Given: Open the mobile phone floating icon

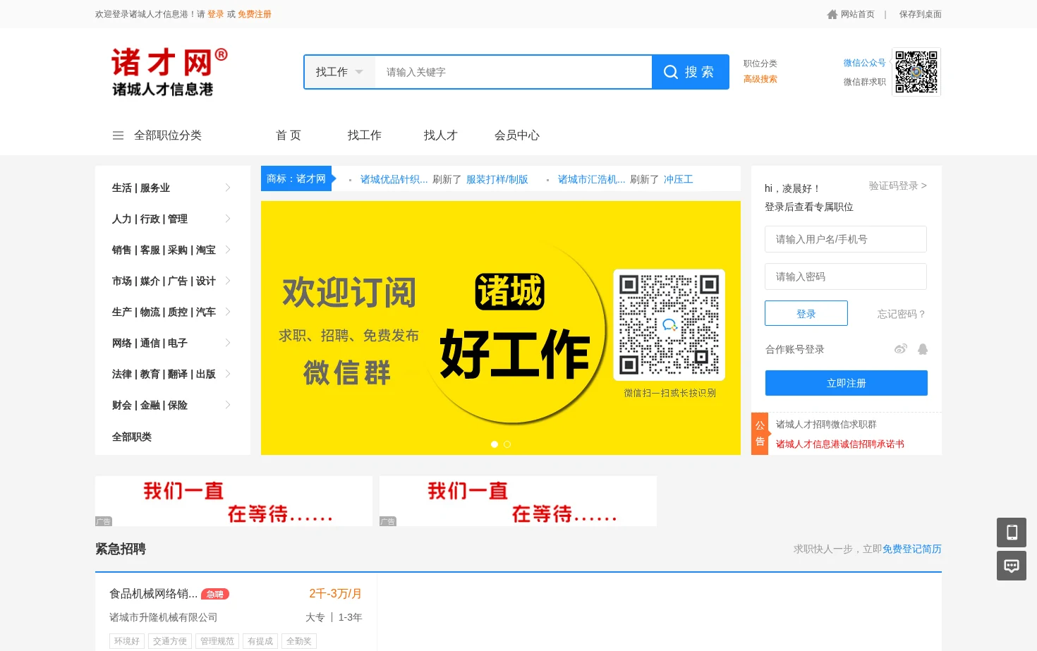Looking at the screenshot, I should coord(1012,533).
